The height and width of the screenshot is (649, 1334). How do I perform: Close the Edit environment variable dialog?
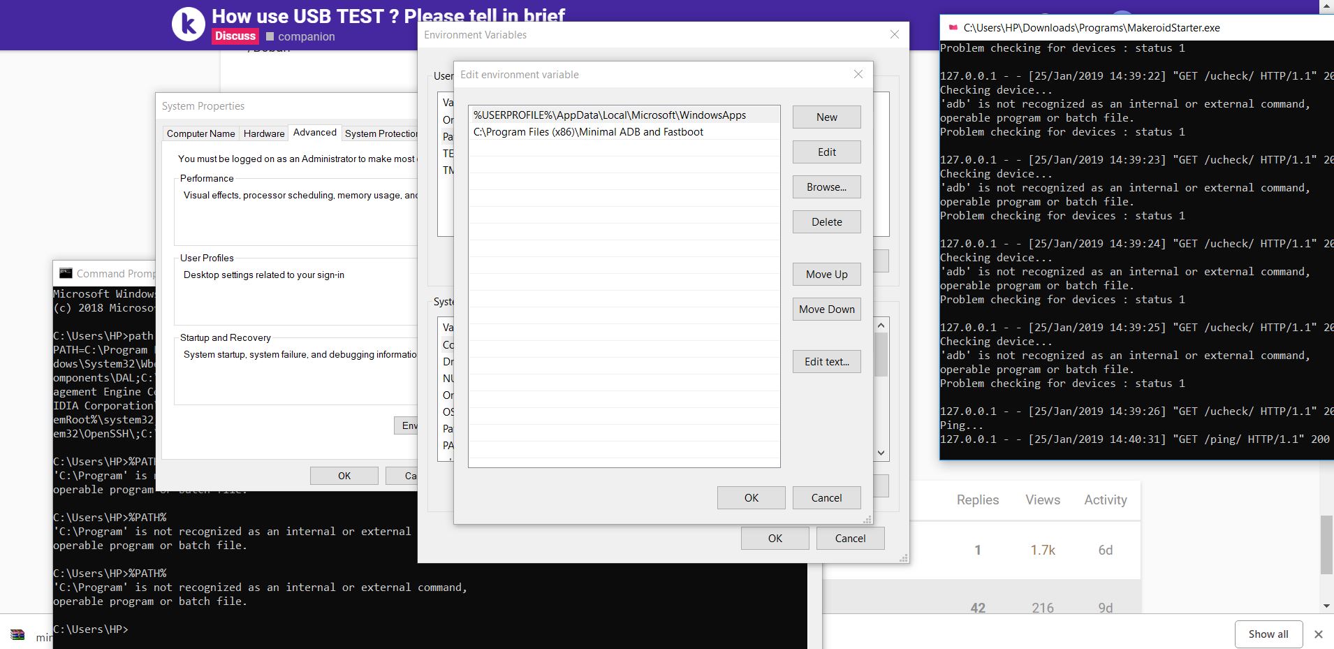(x=858, y=75)
